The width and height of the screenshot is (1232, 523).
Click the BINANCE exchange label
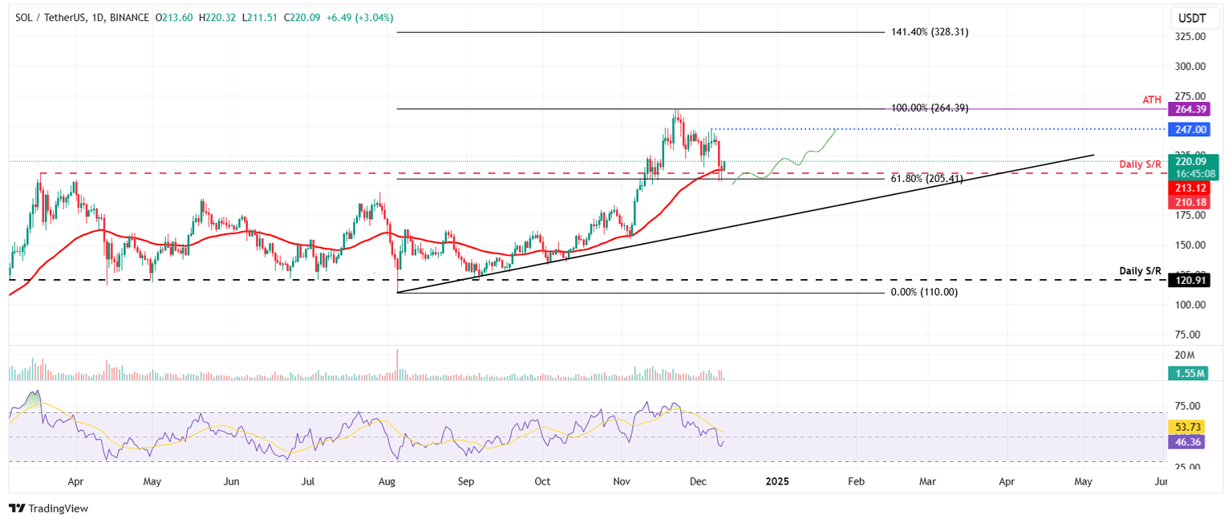coord(127,16)
